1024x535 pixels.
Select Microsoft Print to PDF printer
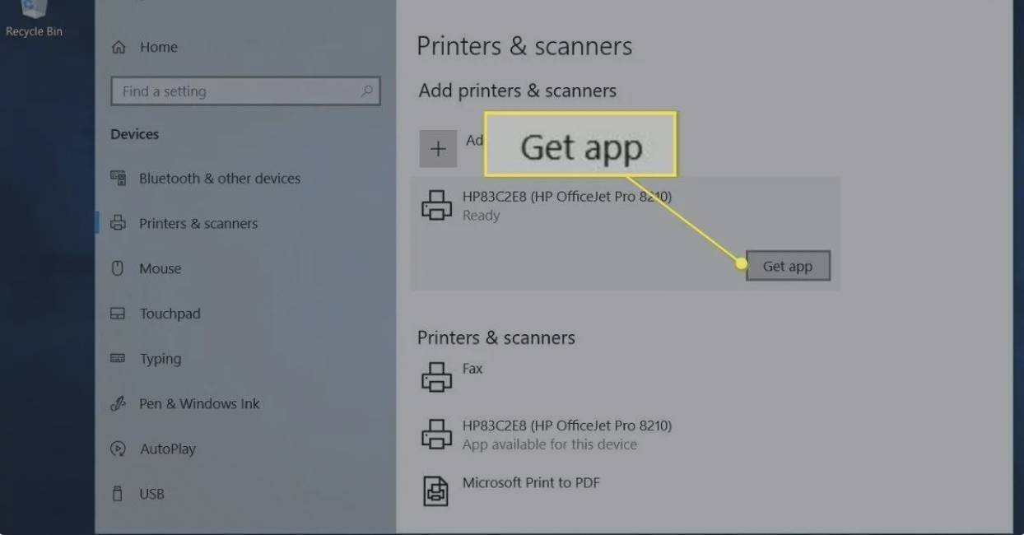531,483
